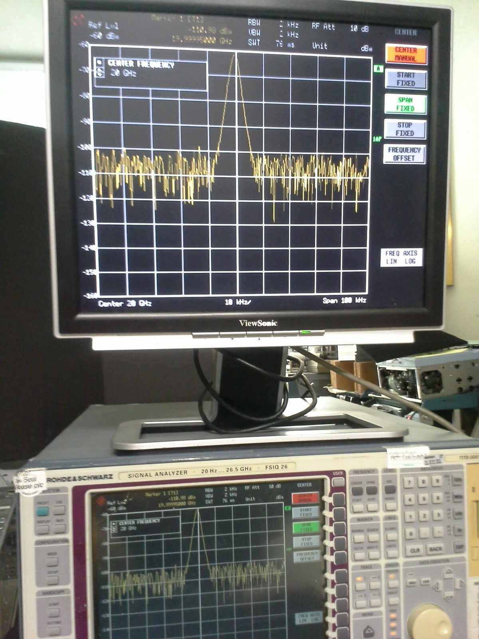Push the LEVEL REF key on analyzer
479x639 pixels.
[x=390, y=489]
